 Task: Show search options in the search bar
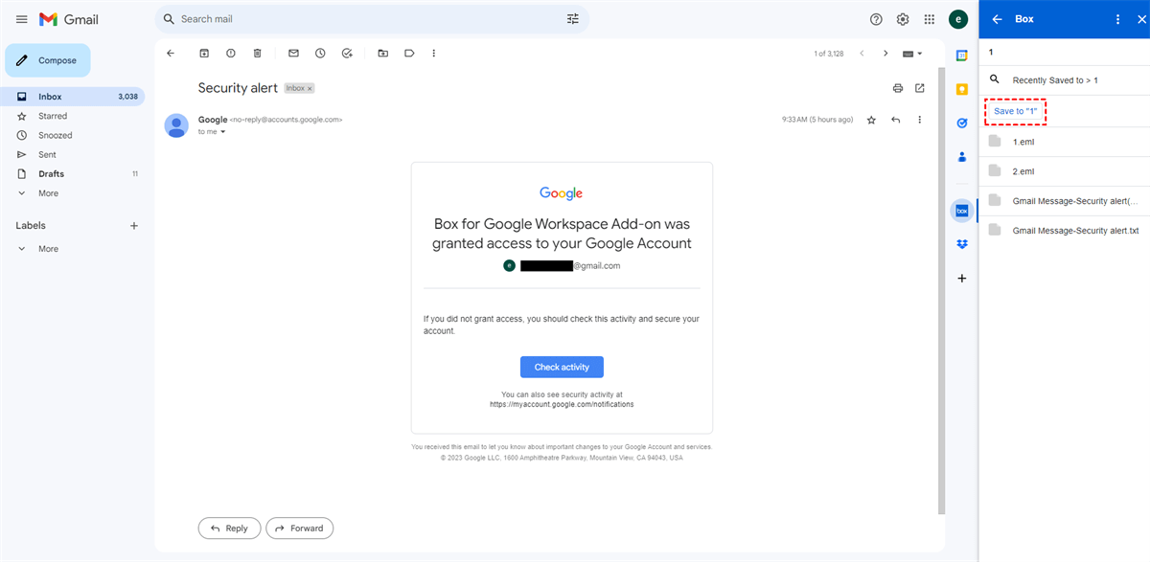[573, 19]
